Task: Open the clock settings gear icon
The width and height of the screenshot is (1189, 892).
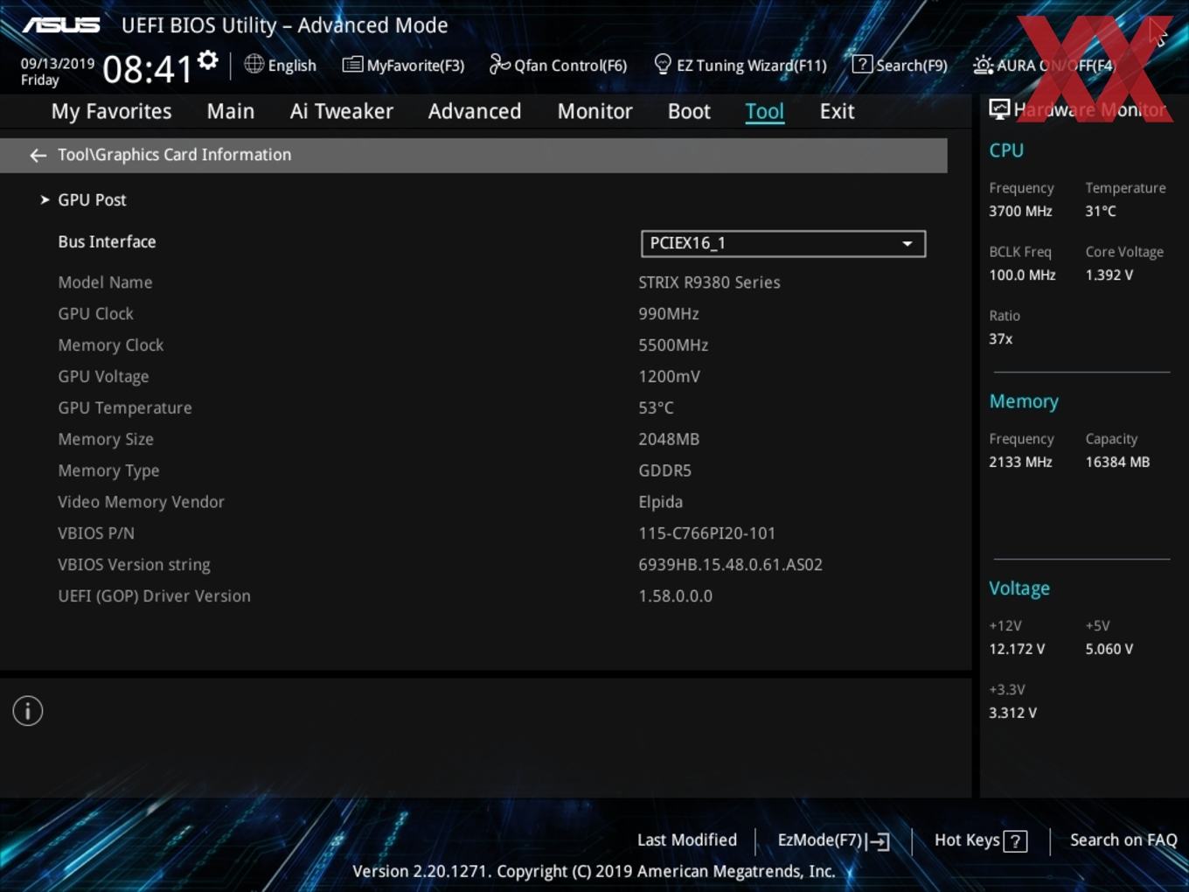Action: [207, 60]
